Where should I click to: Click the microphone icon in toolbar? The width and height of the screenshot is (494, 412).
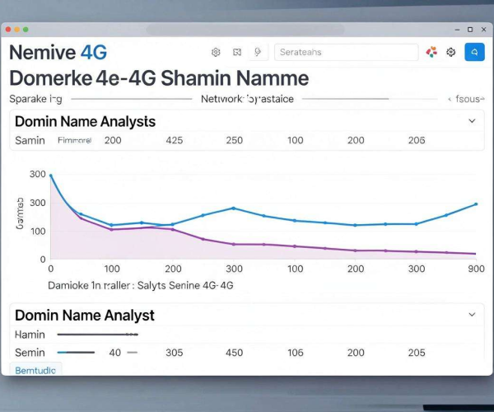pos(258,52)
